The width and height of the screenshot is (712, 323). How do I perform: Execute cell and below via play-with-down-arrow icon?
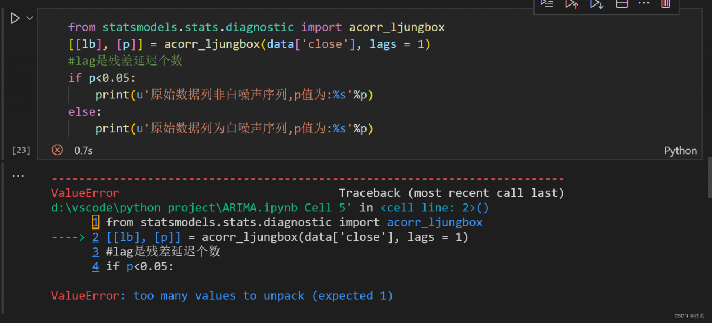coord(596,4)
